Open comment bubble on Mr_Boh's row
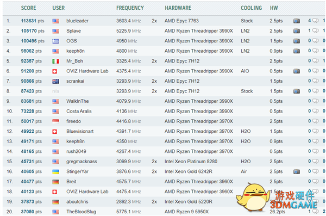Screen dimensions: 326x216 tap(315, 61)
